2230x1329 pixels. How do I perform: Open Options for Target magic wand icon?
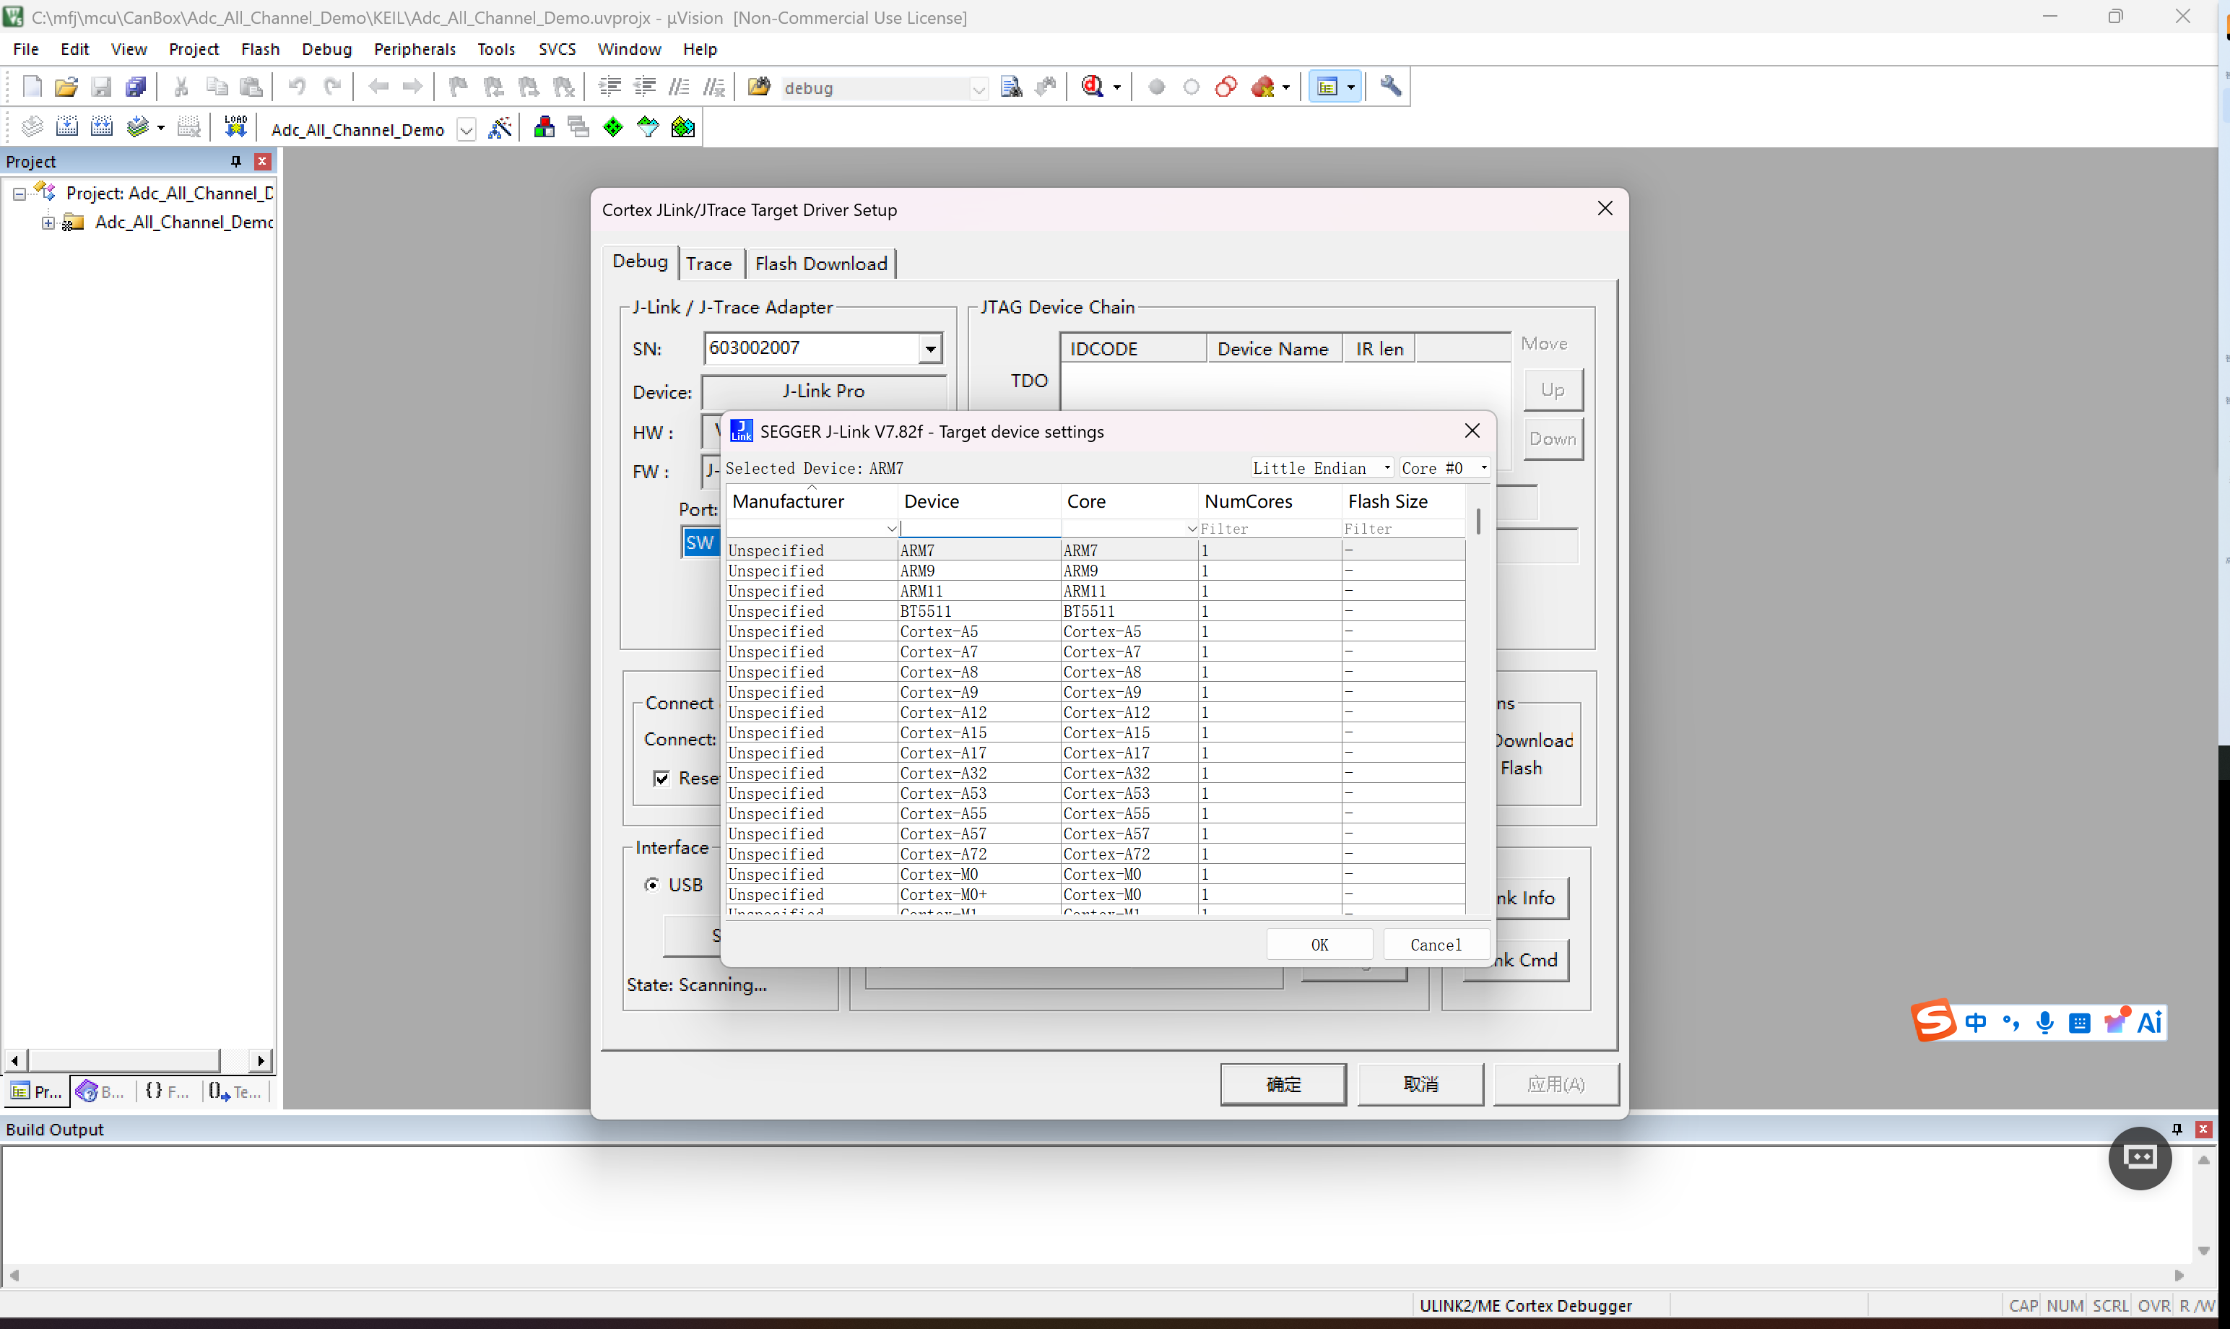500,128
